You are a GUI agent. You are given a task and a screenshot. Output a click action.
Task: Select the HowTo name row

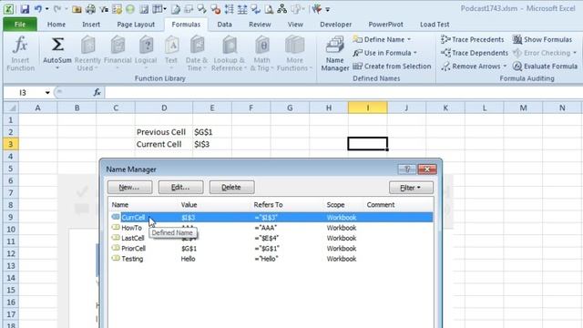[x=271, y=228]
